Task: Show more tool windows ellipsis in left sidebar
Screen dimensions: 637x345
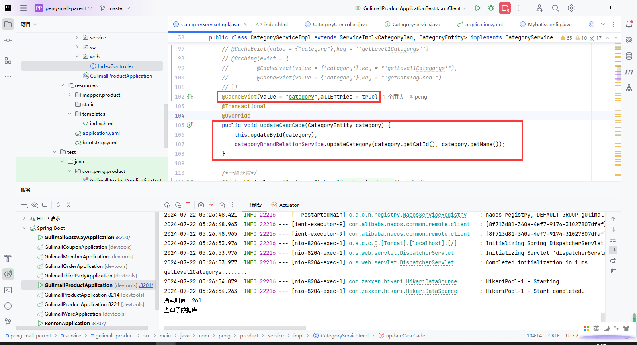Action: [8, 76]
